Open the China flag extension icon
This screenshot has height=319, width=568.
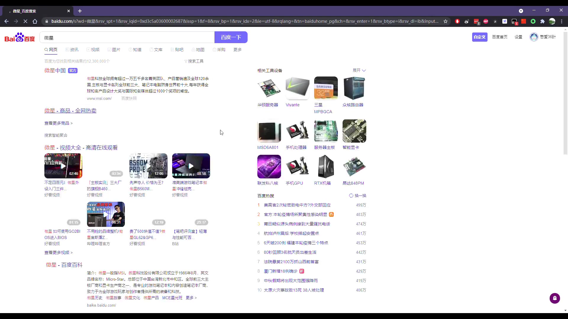click(524, 21)
